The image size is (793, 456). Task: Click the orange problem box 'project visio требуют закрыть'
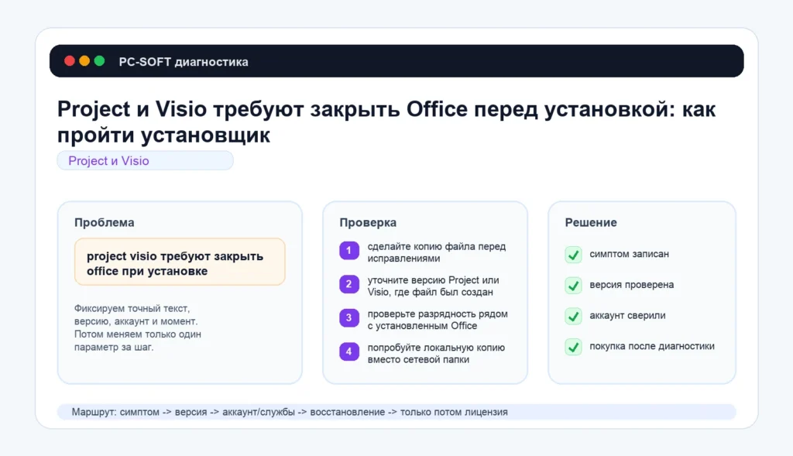pyautogui.click(x=180, y=262)
